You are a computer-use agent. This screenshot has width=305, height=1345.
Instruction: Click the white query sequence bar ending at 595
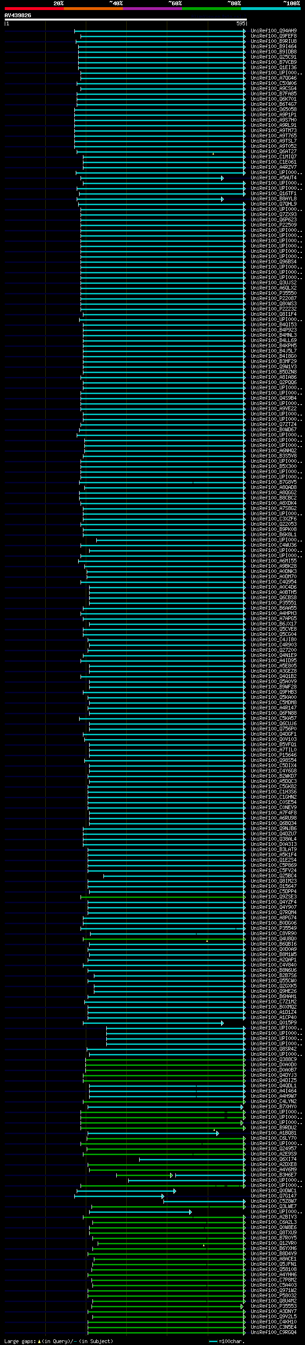point(126,19)
